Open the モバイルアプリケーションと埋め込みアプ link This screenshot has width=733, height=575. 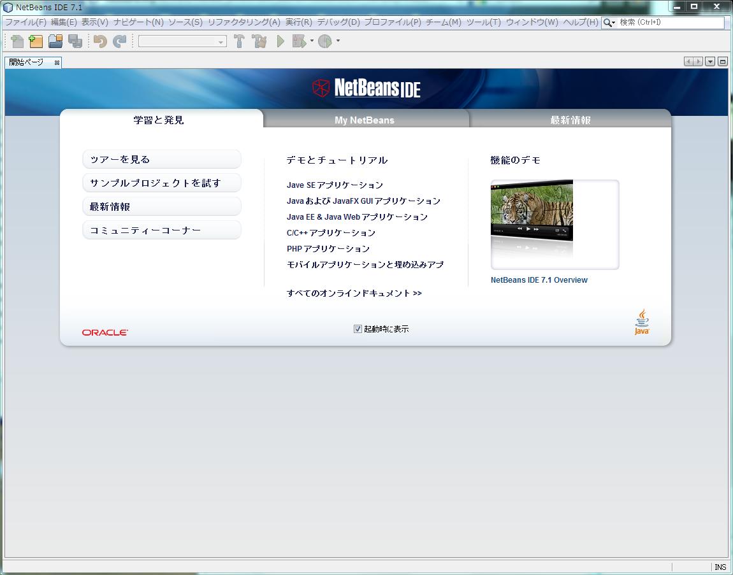click(x=365, y=264)
